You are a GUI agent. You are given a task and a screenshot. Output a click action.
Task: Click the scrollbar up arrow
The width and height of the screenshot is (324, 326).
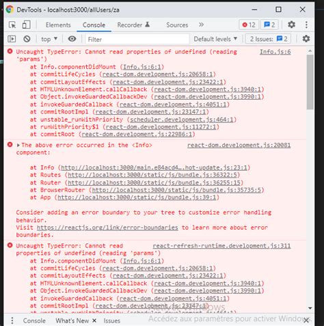(310, 51)
